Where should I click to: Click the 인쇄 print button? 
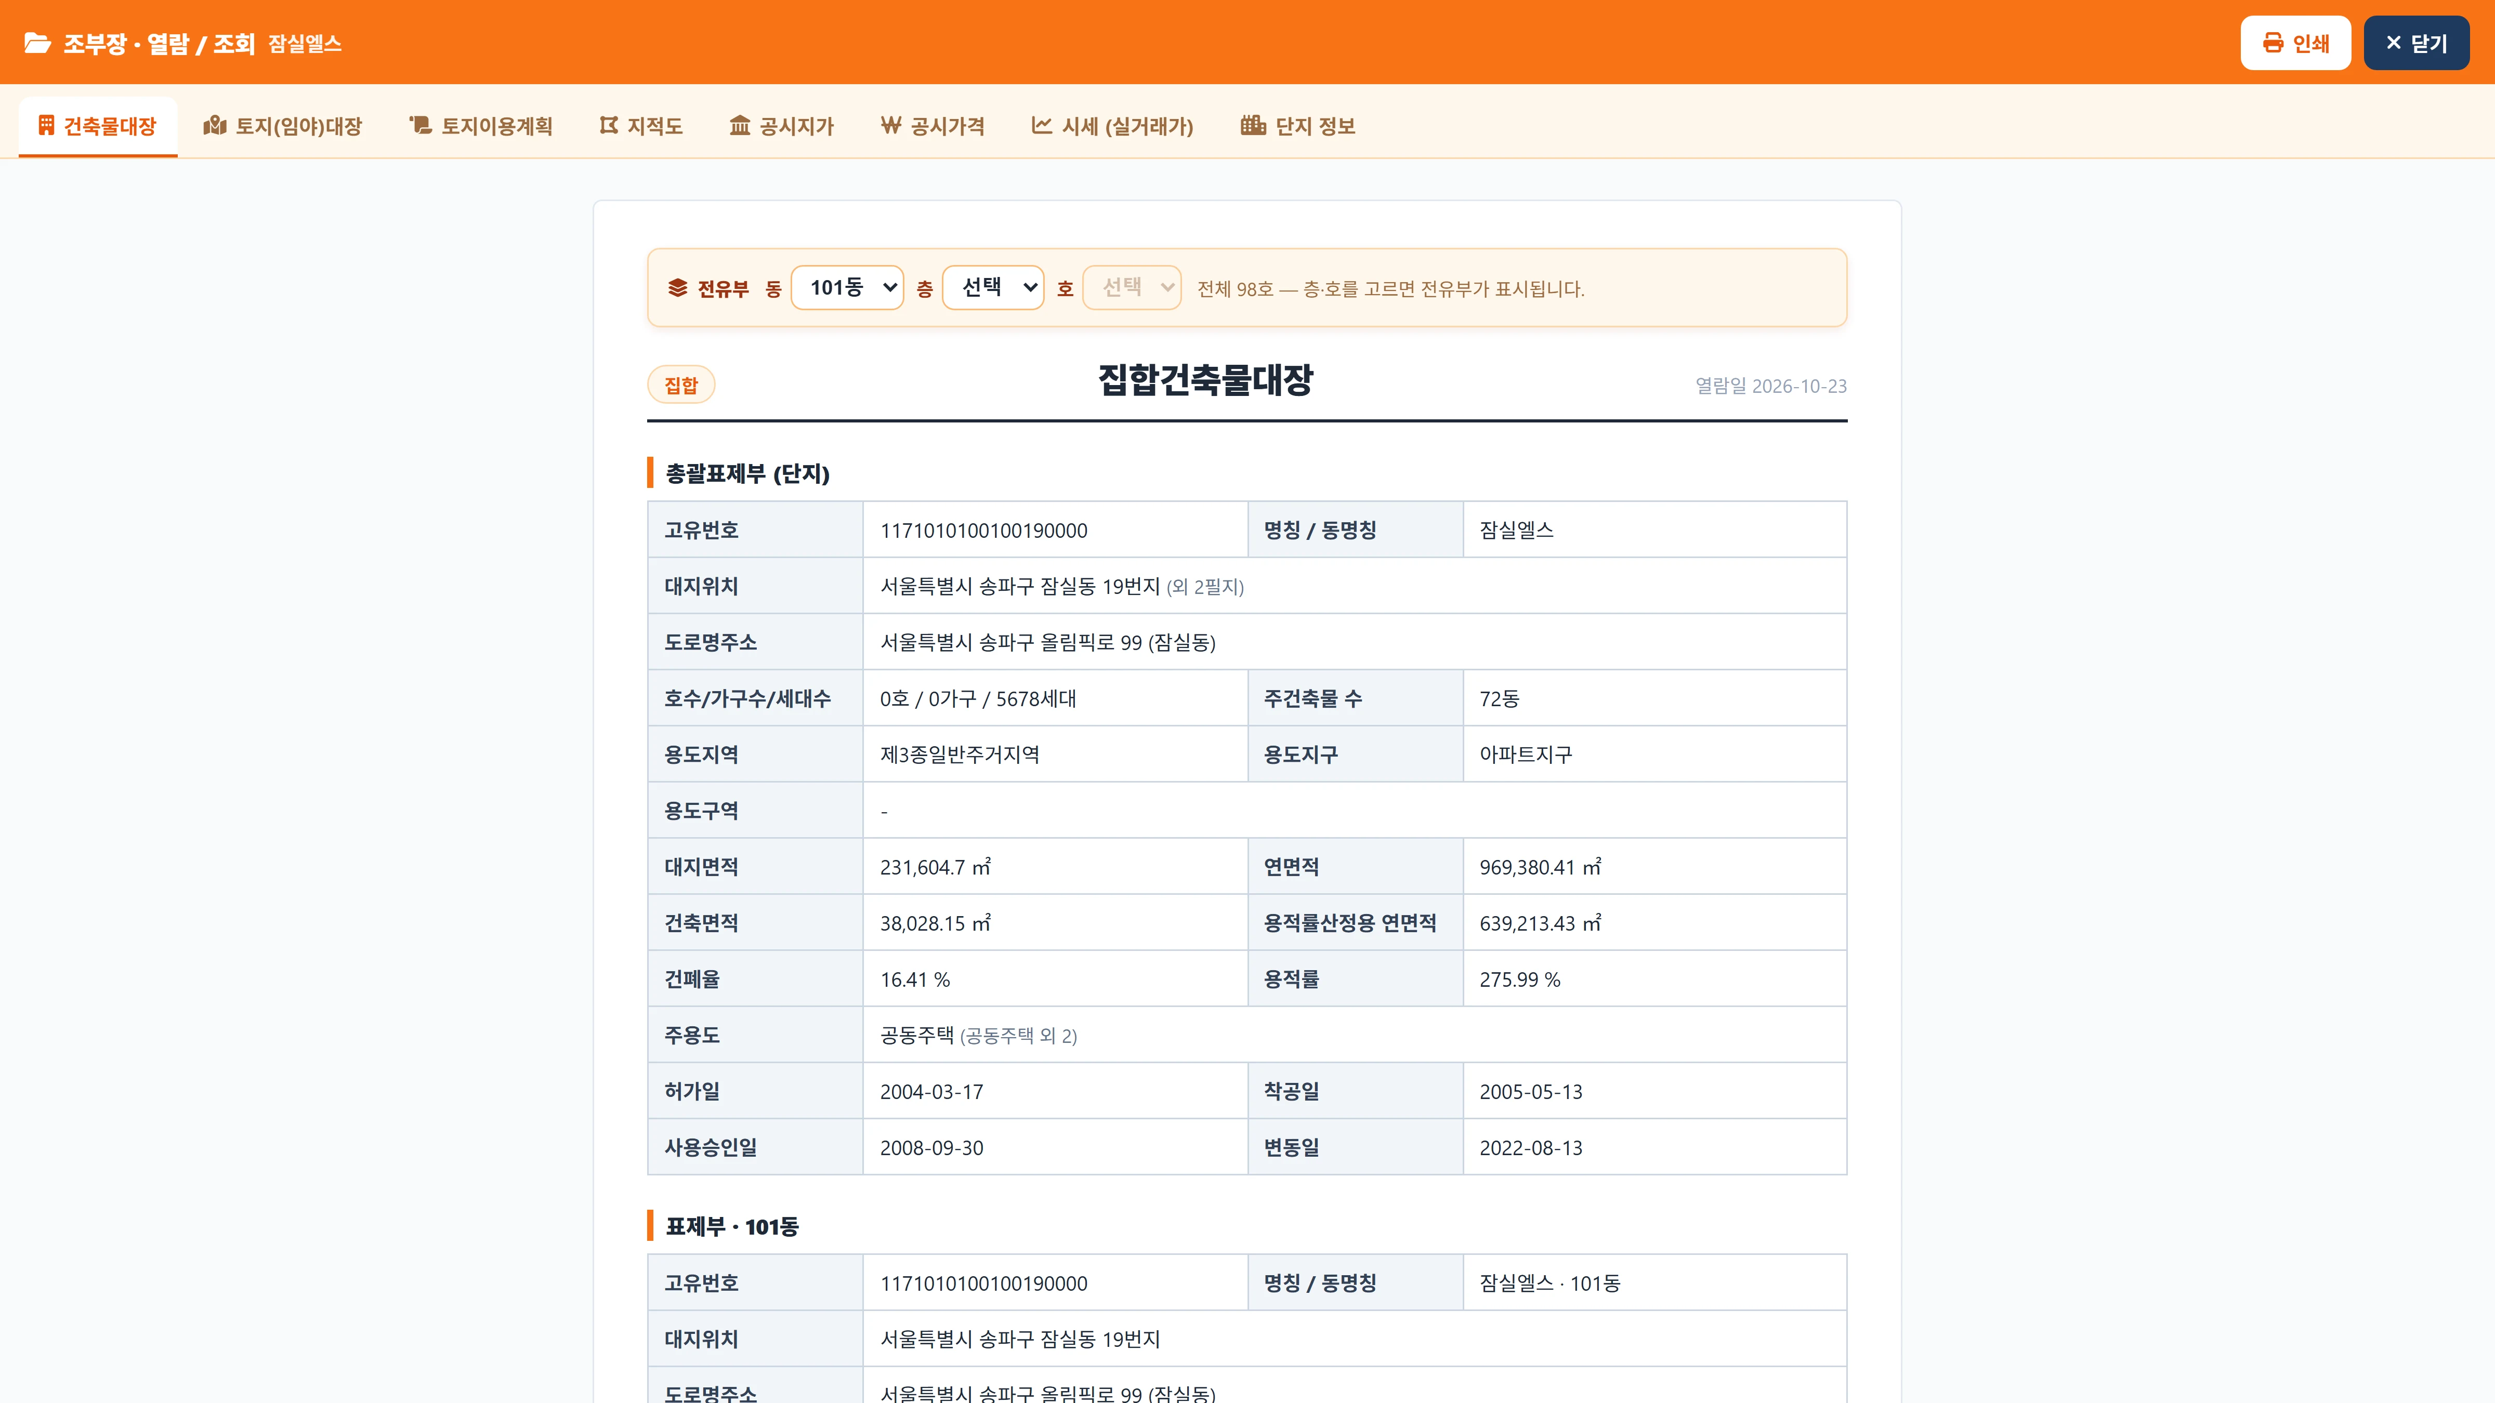tap(2295, 43)
